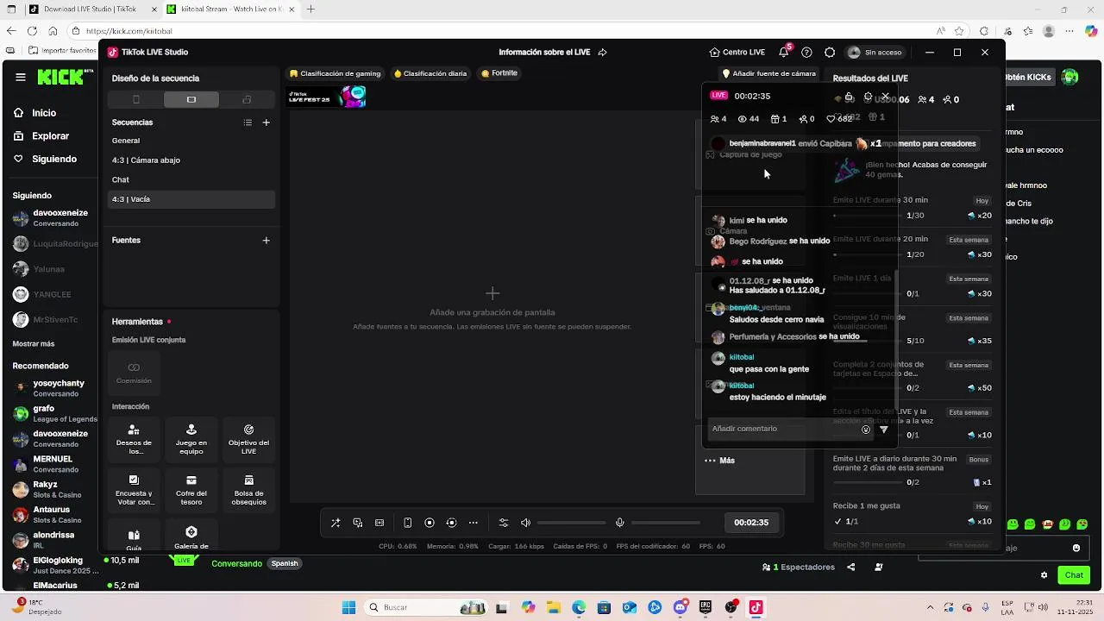Click the record button in bottom toolbar

pos(430,523)
